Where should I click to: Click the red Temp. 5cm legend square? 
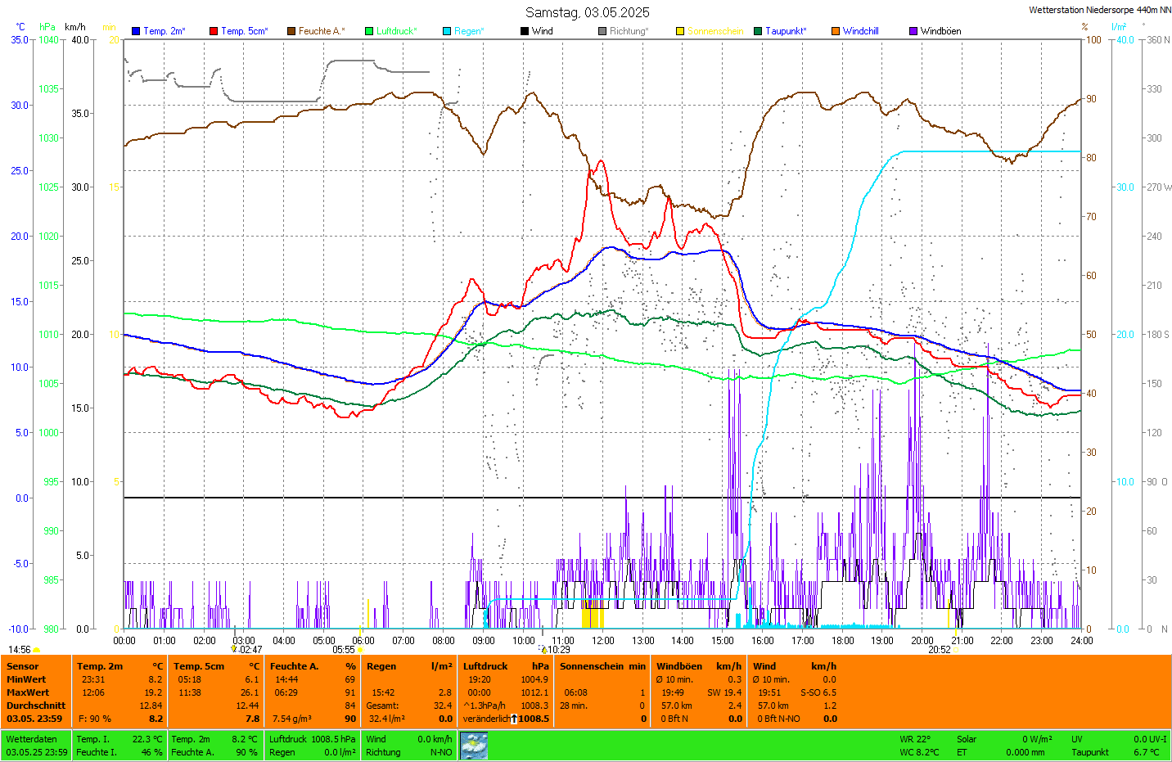coord(214,31)
